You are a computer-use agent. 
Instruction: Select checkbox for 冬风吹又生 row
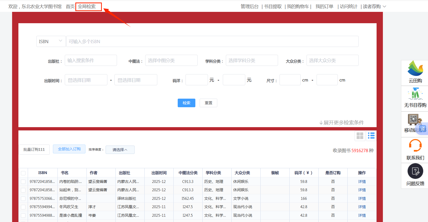[23, 207]
